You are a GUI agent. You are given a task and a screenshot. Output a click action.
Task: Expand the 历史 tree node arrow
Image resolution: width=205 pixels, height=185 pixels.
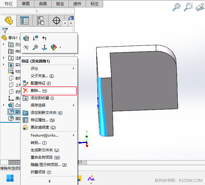4,44
